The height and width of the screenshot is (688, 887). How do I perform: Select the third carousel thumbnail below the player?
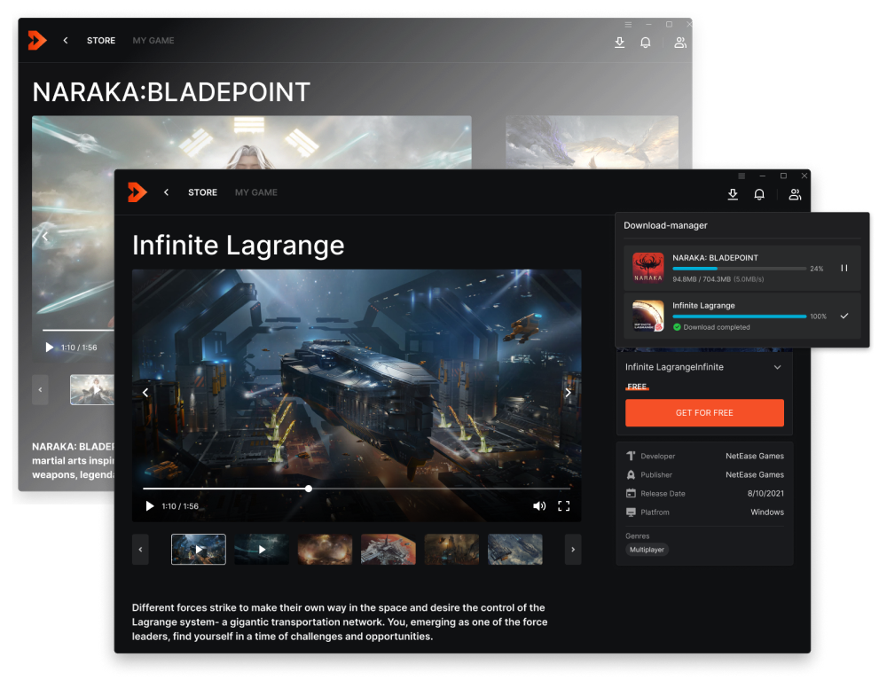tap(325, 550)
